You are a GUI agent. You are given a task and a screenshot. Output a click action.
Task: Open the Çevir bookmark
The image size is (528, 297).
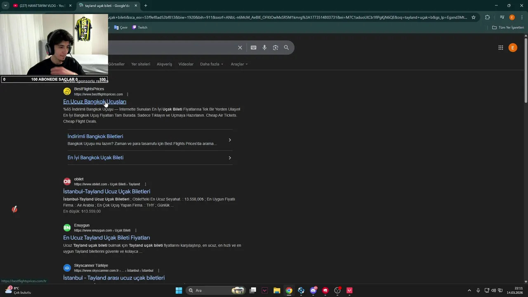point(120,28)
